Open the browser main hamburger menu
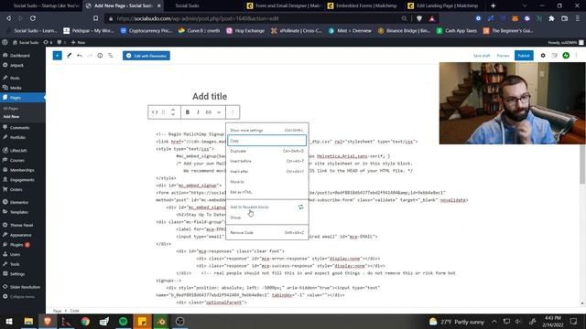Screen dimensions: 586x329 pos(578,18)
